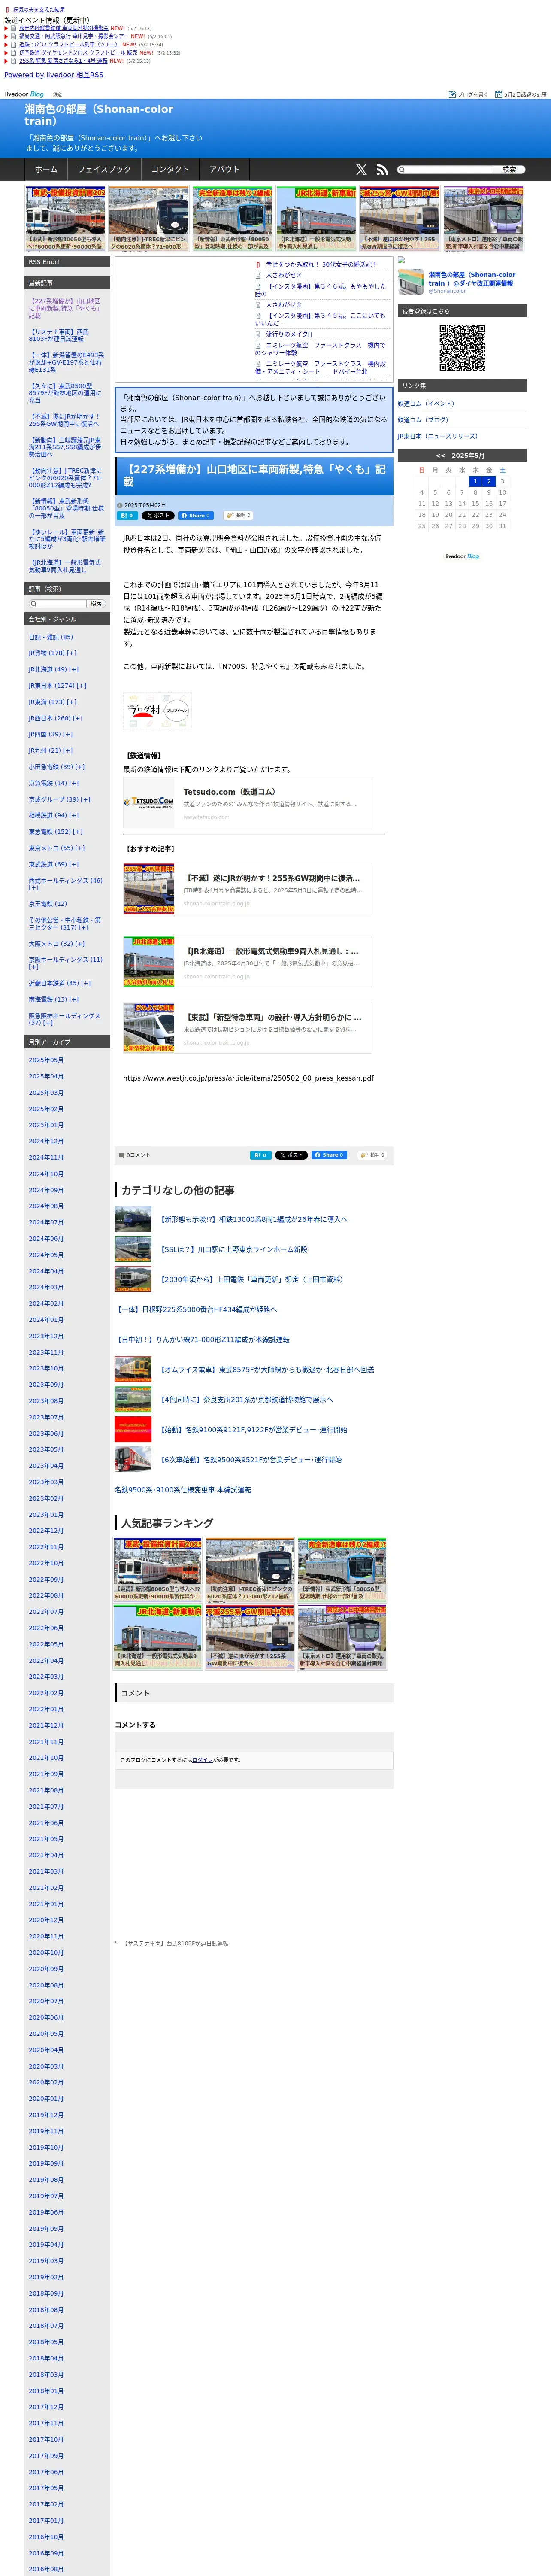Click the sidebar 記事 search input field

click(58, 604)
